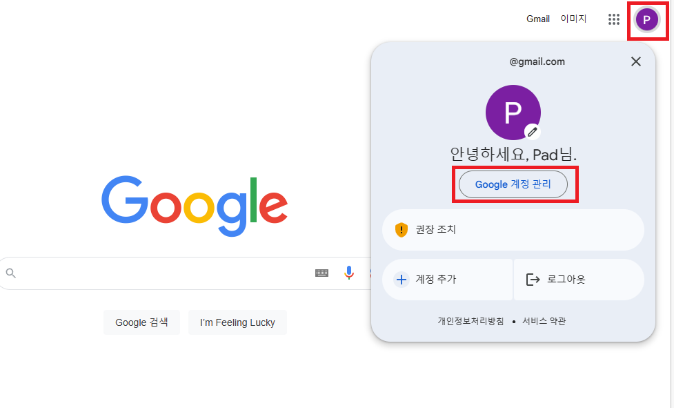Click the pencil edit icon on profile picture

coord(532,132)
